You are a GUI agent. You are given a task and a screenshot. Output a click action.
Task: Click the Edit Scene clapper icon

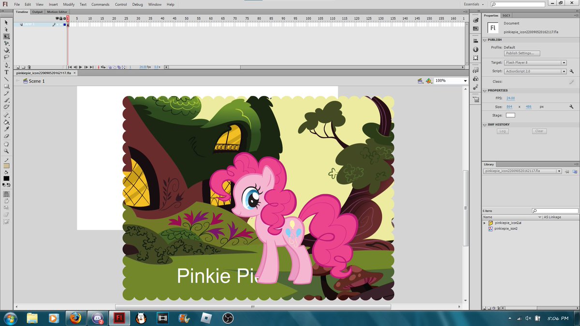[420, 81]
